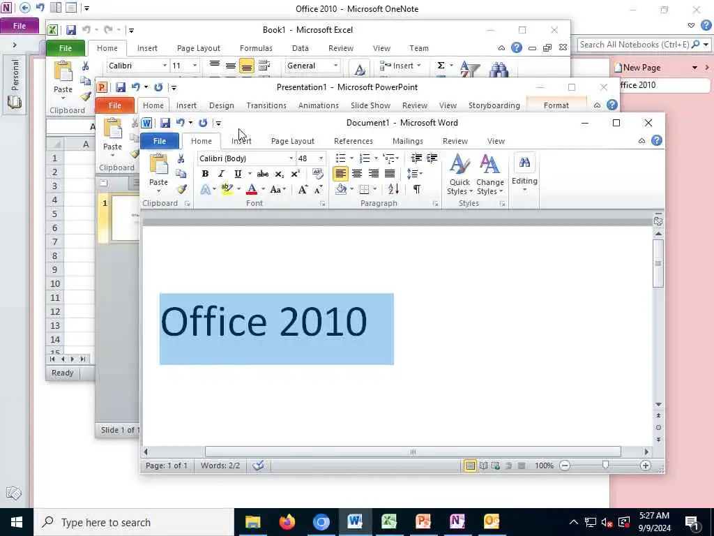Viewport: 714px width, 536px height.
Task: Click the Text Highlight Color marker icon
Action: pyautogui.click(x=227, y=189)
